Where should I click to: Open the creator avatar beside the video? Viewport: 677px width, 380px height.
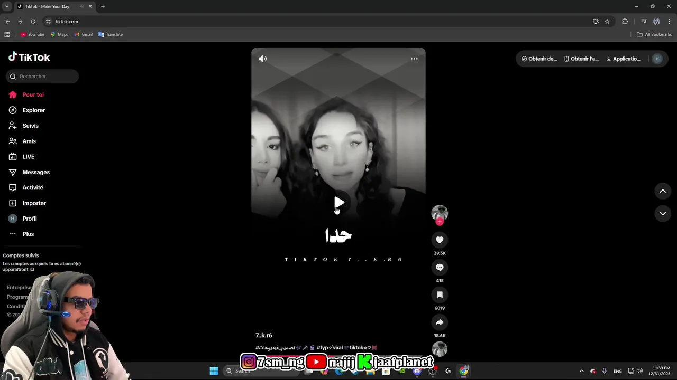(440, 213)
